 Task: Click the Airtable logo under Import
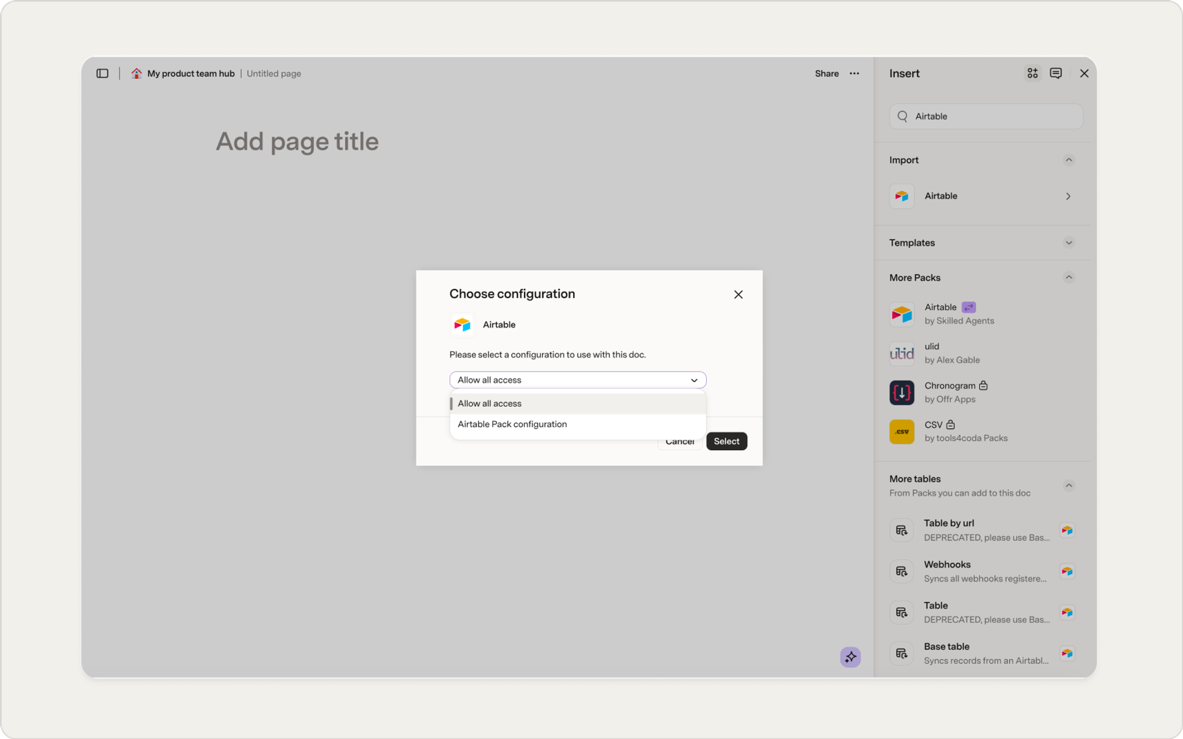pos(902,196)
